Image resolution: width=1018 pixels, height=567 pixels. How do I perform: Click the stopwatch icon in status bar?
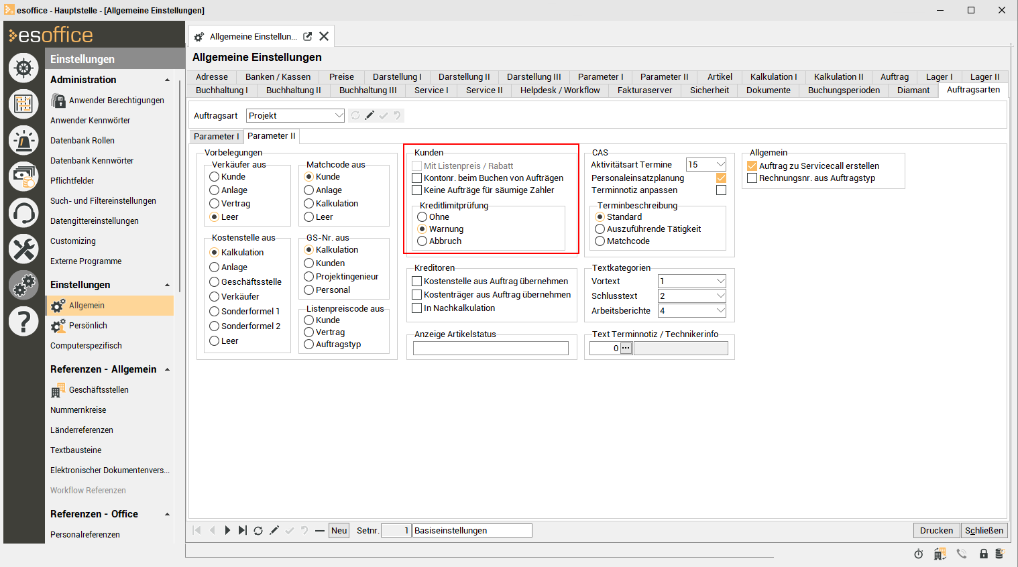(918, 554)
